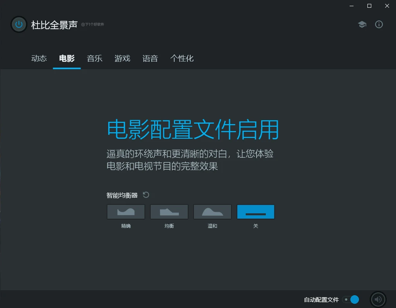Select the 均衡 equalizer preset
This screenshot has height=308, width=396.
click(169, 212)
